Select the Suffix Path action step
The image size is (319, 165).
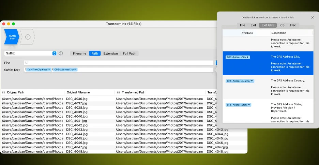click(x=12, y=37)
